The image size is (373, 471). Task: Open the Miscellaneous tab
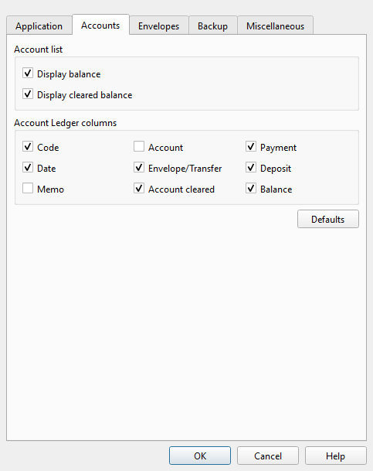275,26
